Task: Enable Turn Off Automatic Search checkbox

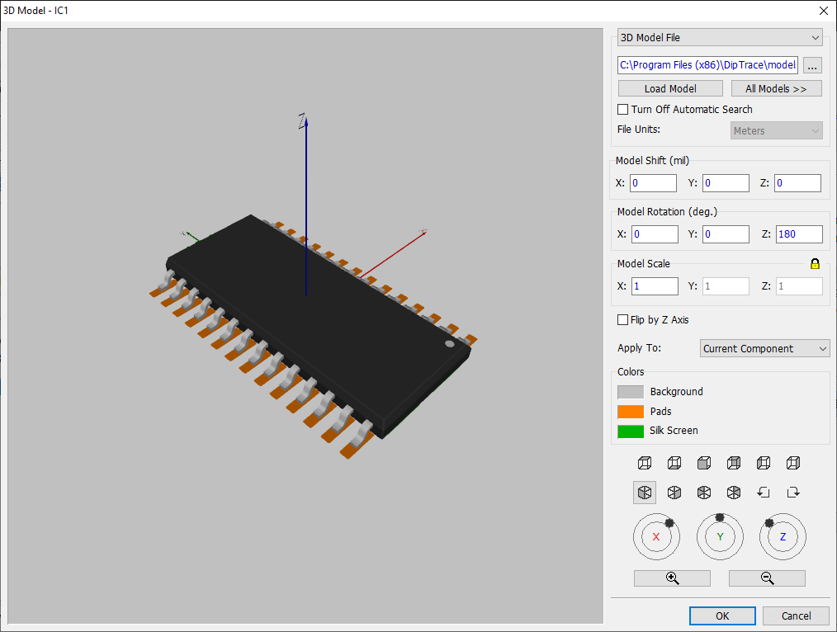Action: tap(622, 110)
